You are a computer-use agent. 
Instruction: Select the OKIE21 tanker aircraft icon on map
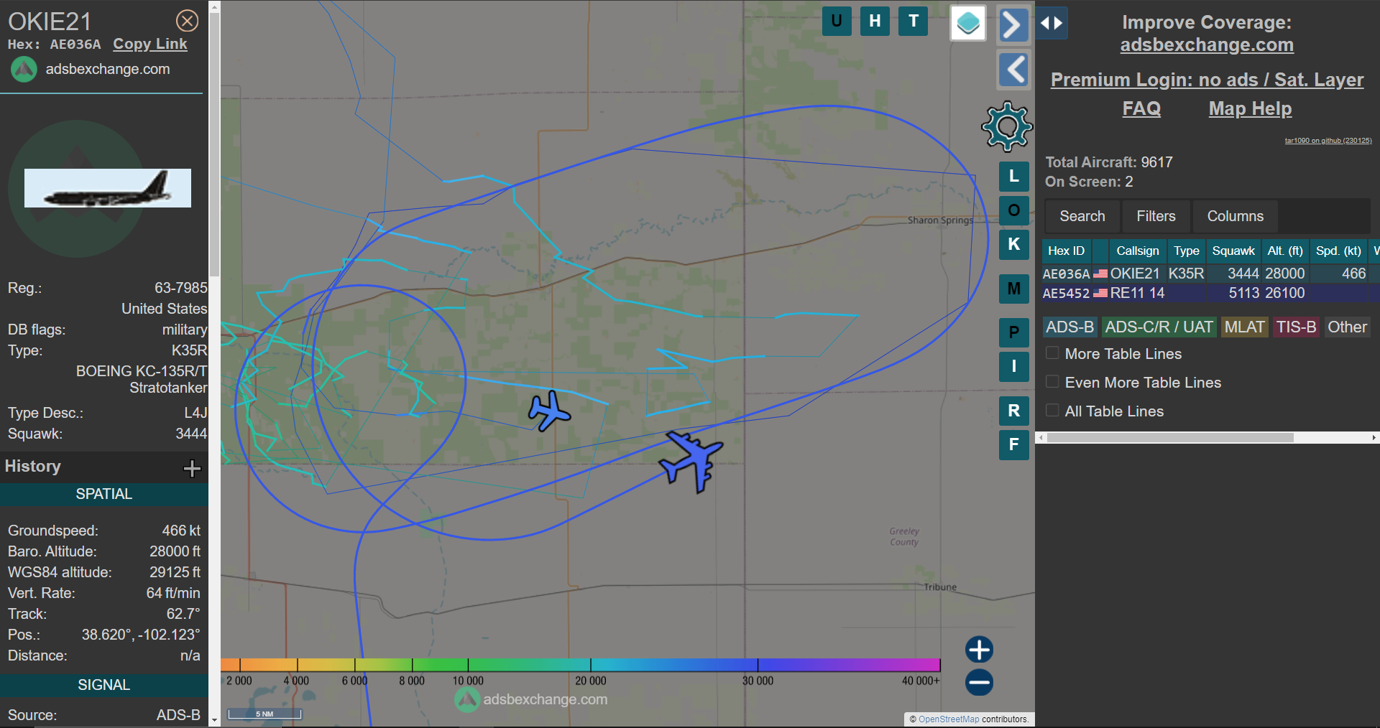tap(691, 460)
